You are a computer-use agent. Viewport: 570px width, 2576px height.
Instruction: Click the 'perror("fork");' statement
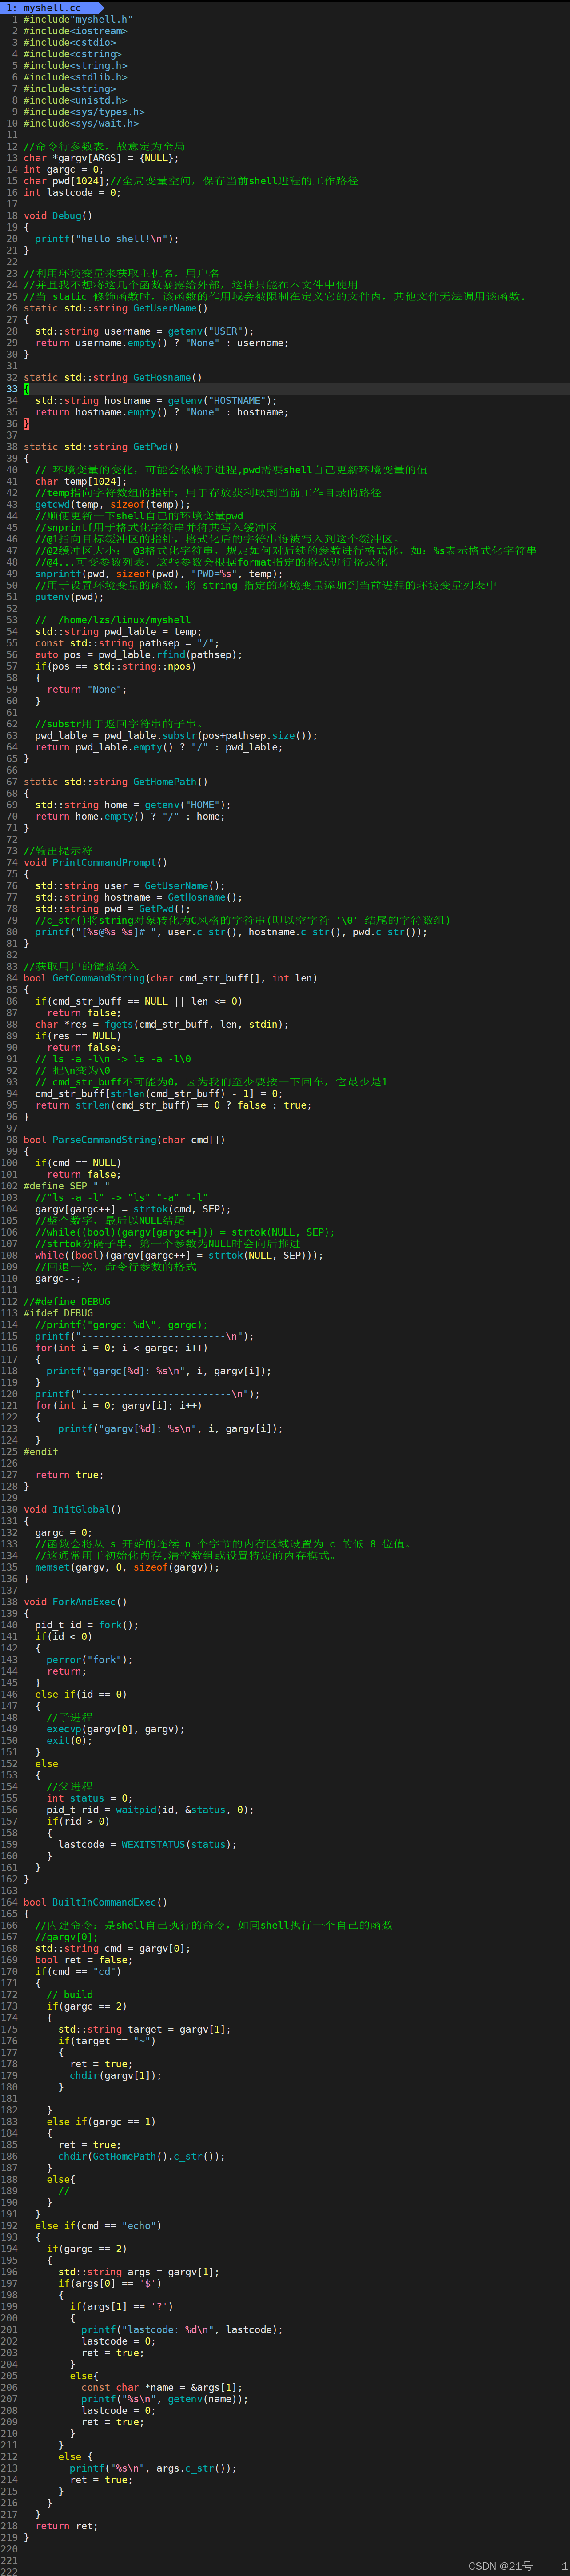(90, 1659)
